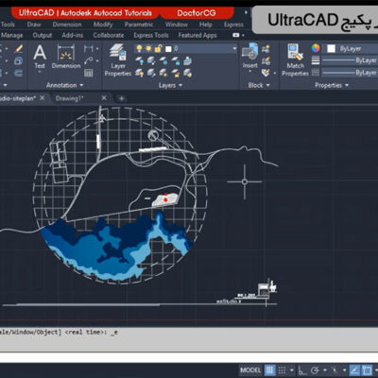The width and height of the screenshot is (378, 378).
Task: Create a new drawing tab with plus button
Action: point(121,98)
